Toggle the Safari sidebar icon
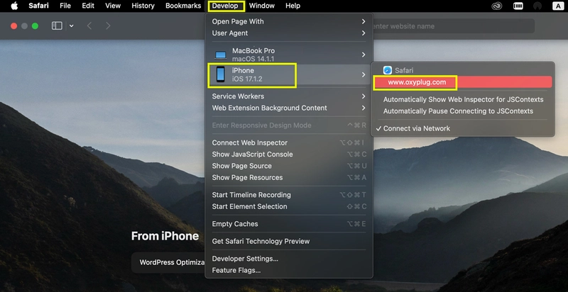 click(x=57, y=26)
